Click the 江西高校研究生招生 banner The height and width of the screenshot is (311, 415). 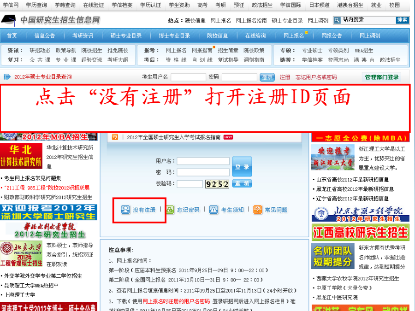tap(360, 232)
